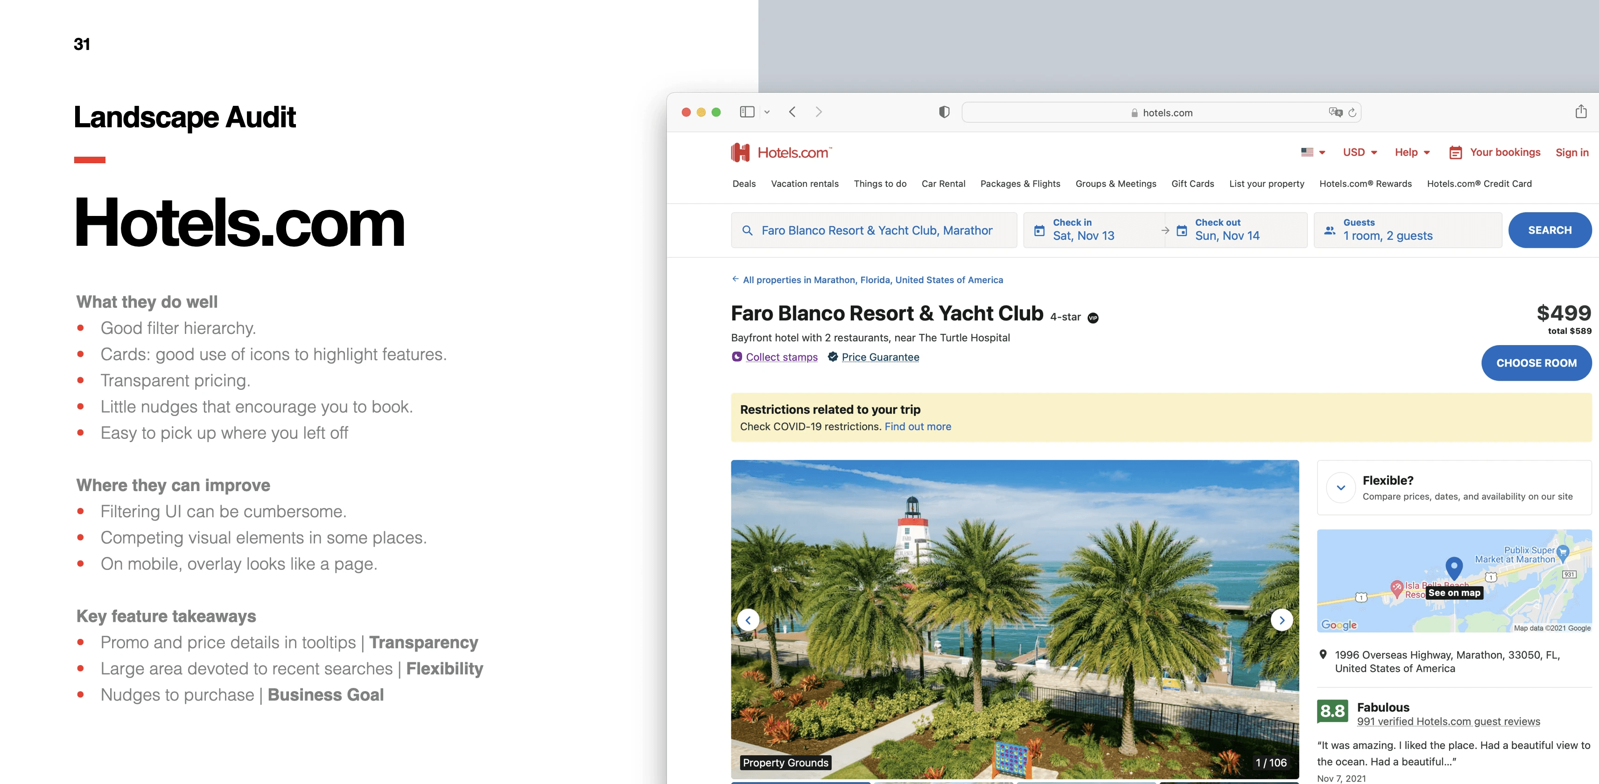Click the 1 / 106 photo counter

click(1270, 763)
